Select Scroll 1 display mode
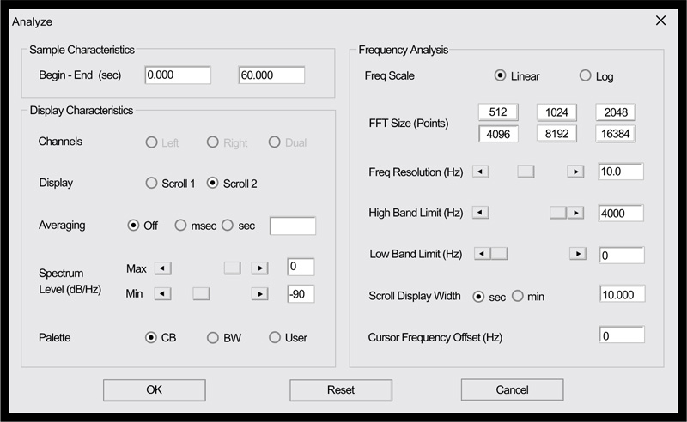687x422 pixels. click(x=152, y=183)
